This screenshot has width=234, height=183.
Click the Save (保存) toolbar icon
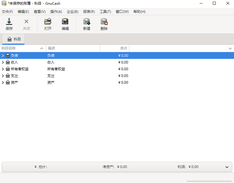[x=9, y=21]
